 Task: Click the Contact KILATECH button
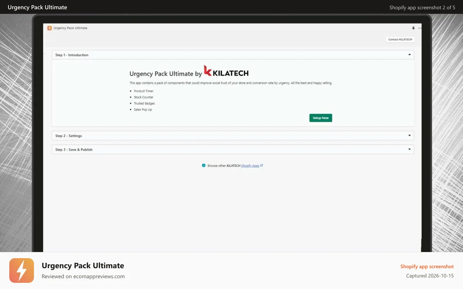[x=400, y=39]
